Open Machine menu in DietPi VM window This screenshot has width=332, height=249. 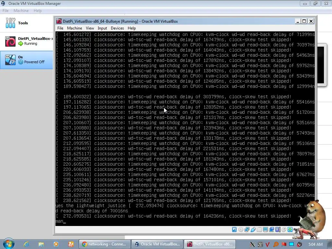[75, 28]
